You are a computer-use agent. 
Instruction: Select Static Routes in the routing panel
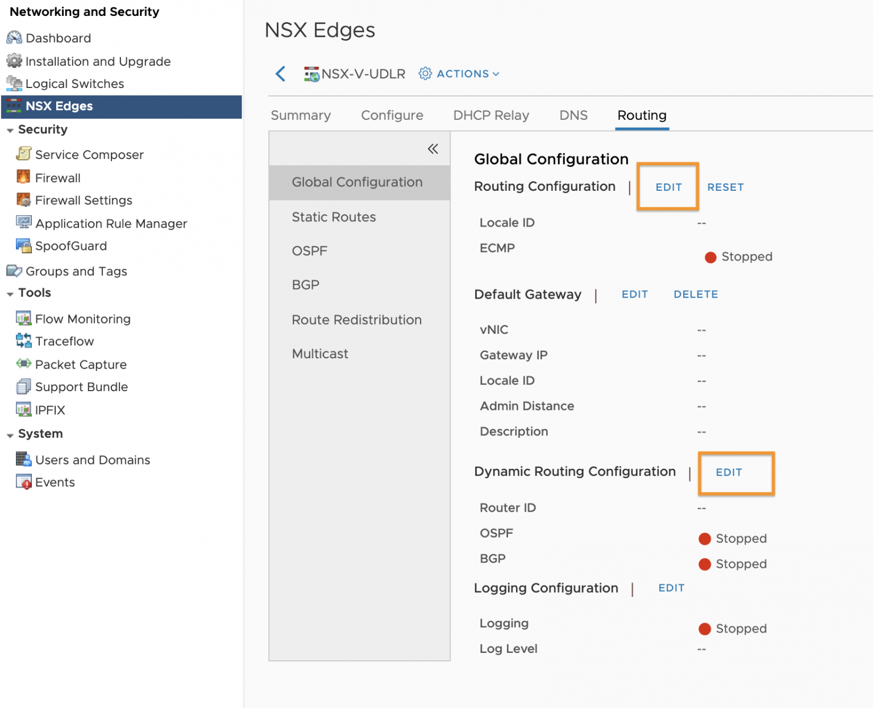[334, 217]
